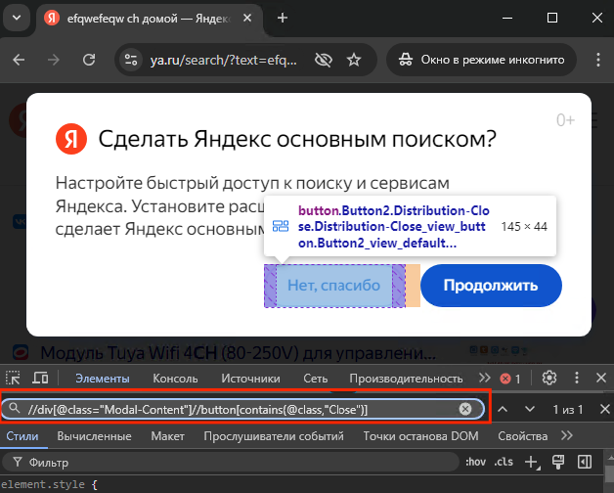Open the tab search dropdown arrow
Viewport: 614px width, 493px height.
pyautogui.click(x=17, y=18)
